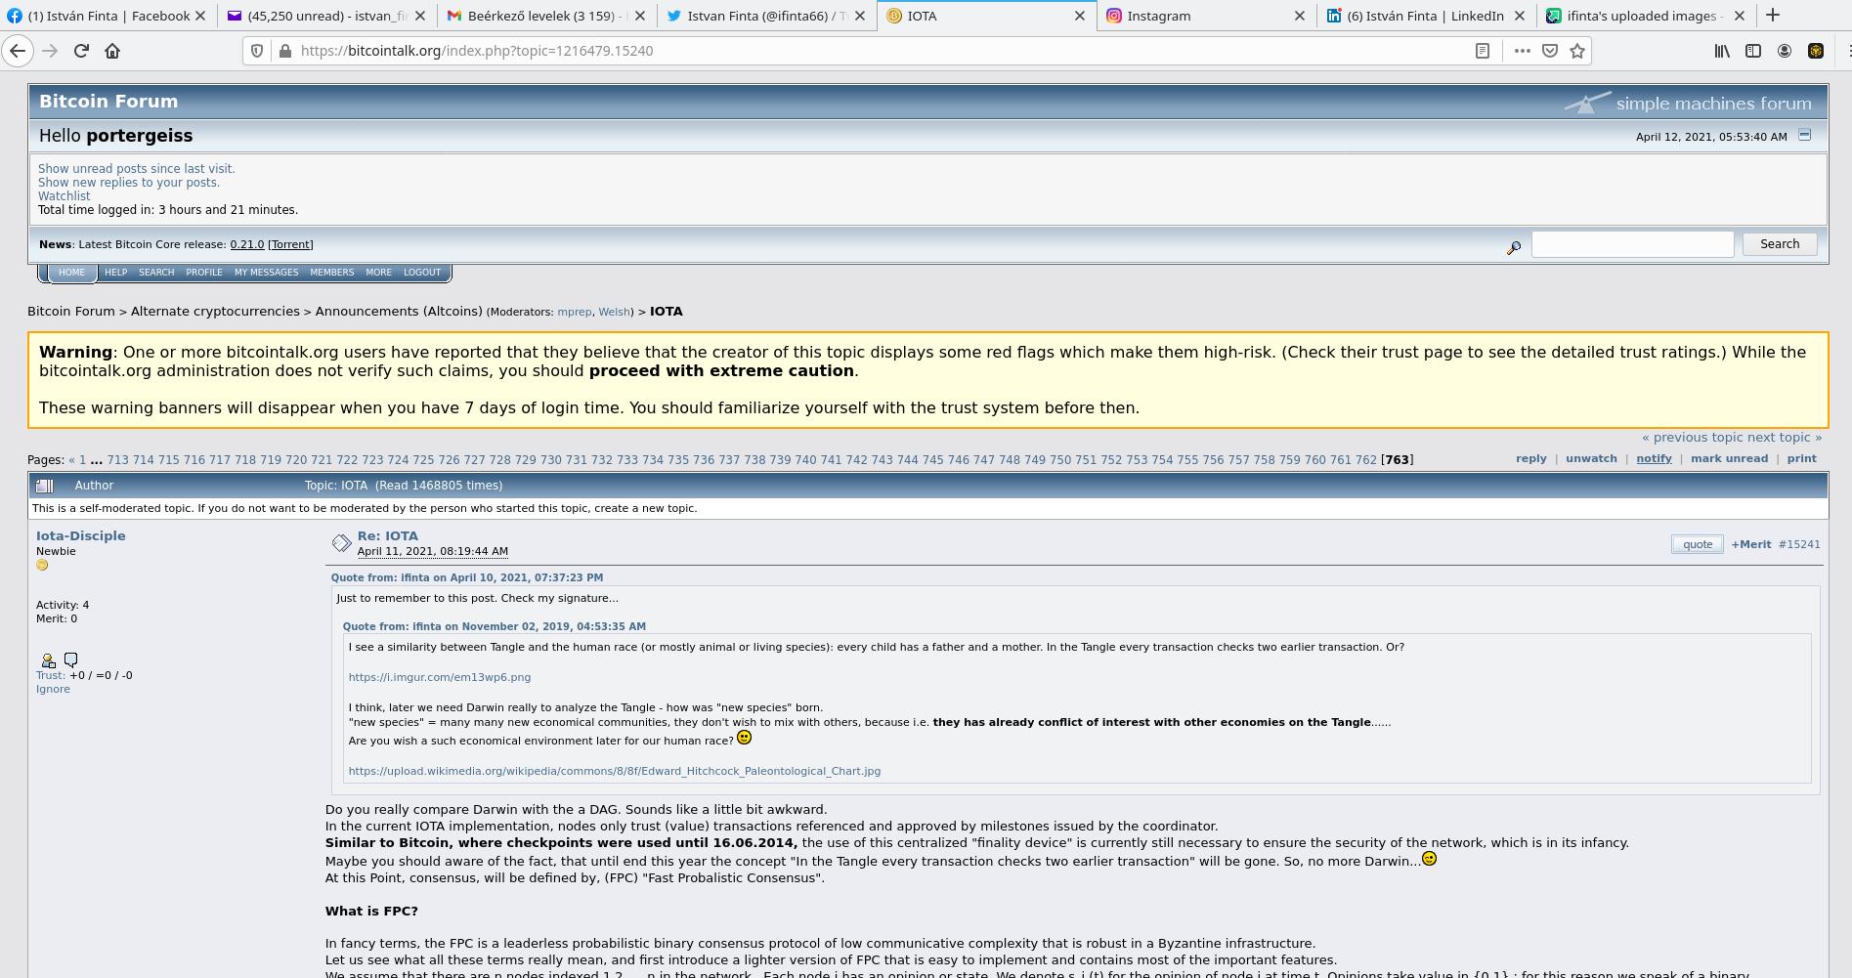Save page to Pocket
1852x978 pixels.
1549,51
